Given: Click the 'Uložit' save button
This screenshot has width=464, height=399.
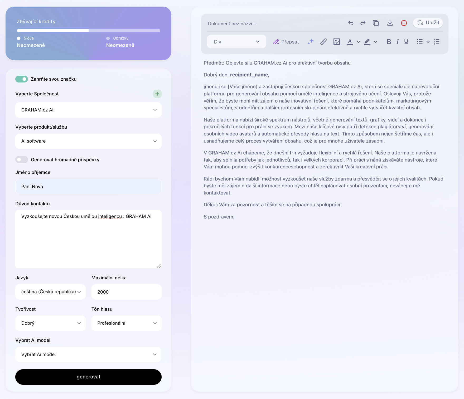Looking at the screenshot, I should coord(428,23).
